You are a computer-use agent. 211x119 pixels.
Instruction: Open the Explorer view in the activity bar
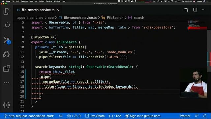coord(7,12)
